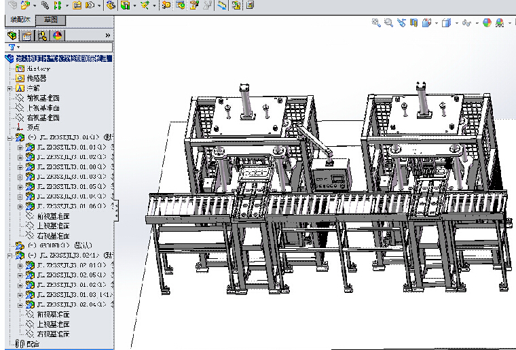Switch to the 草图 tab
Screen dimensions: 516x350
[x=50, y=20]
